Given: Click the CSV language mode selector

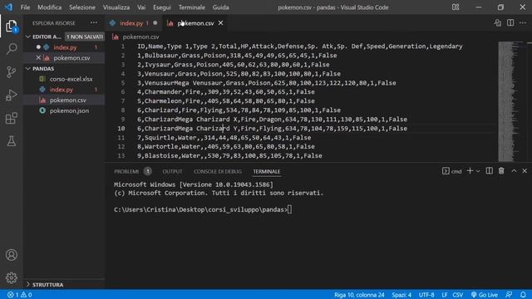Looking at the screenshot, I should pos(458,295).
